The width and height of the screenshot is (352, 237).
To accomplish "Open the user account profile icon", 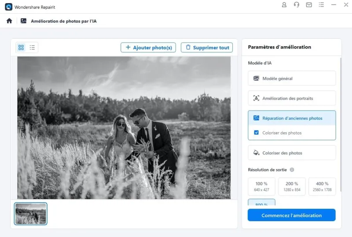I will click(x=284, y=5).
